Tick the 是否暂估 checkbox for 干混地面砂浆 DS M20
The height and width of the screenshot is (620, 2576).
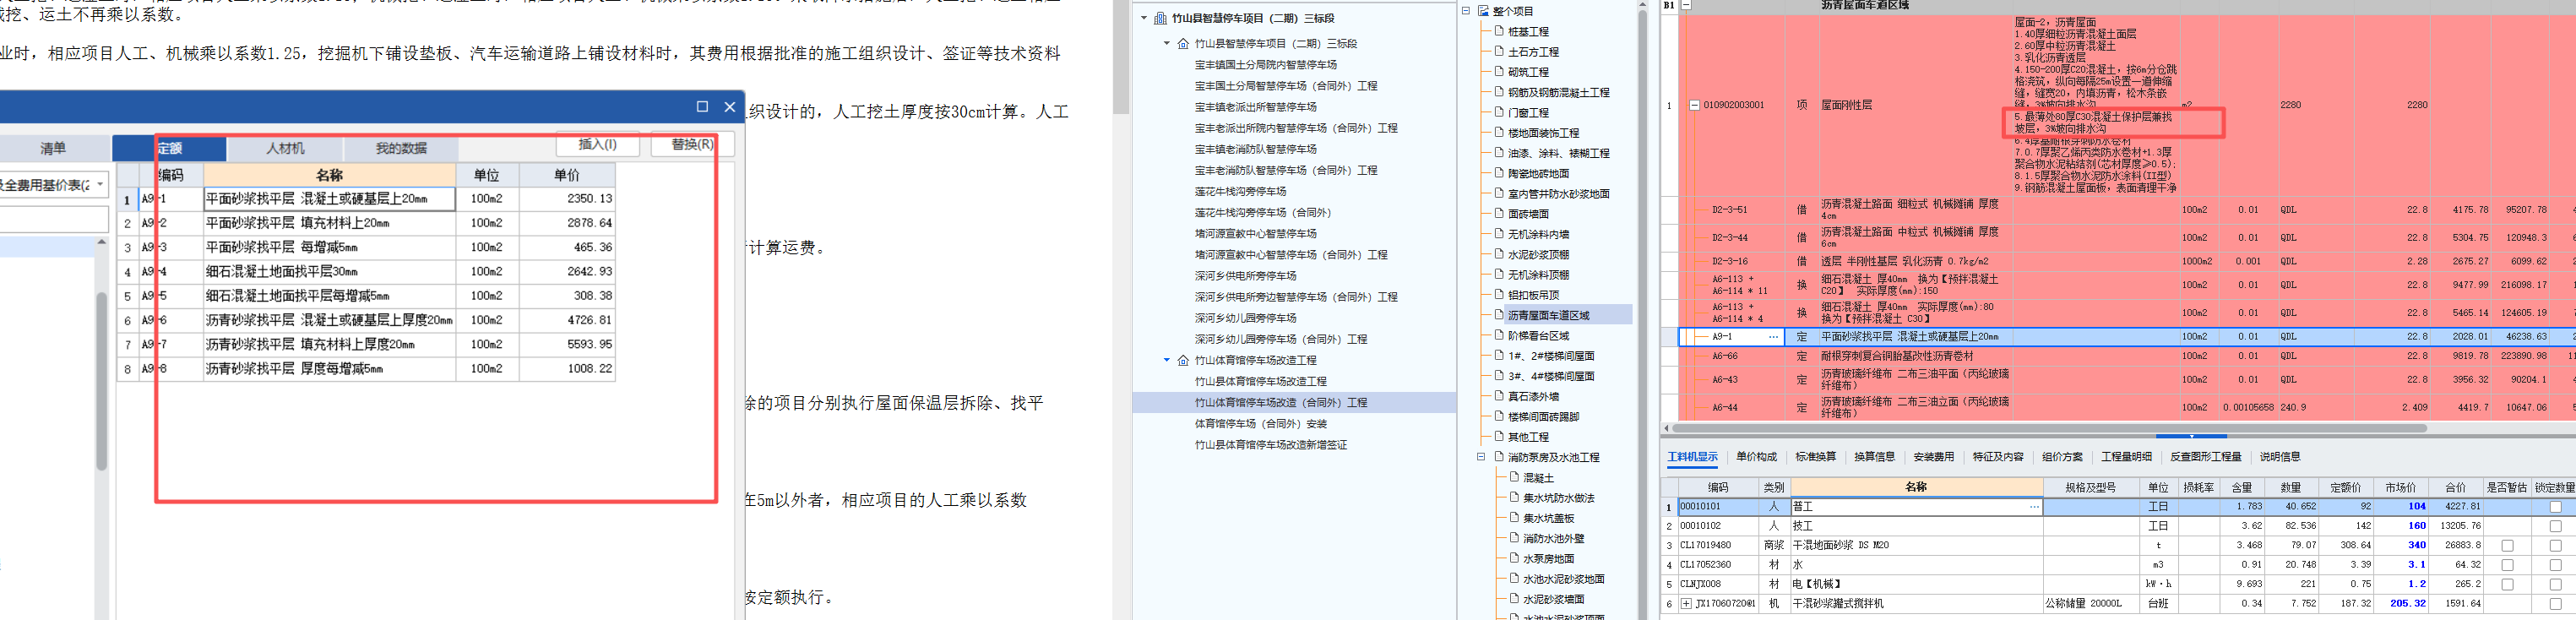(2507, 546)
